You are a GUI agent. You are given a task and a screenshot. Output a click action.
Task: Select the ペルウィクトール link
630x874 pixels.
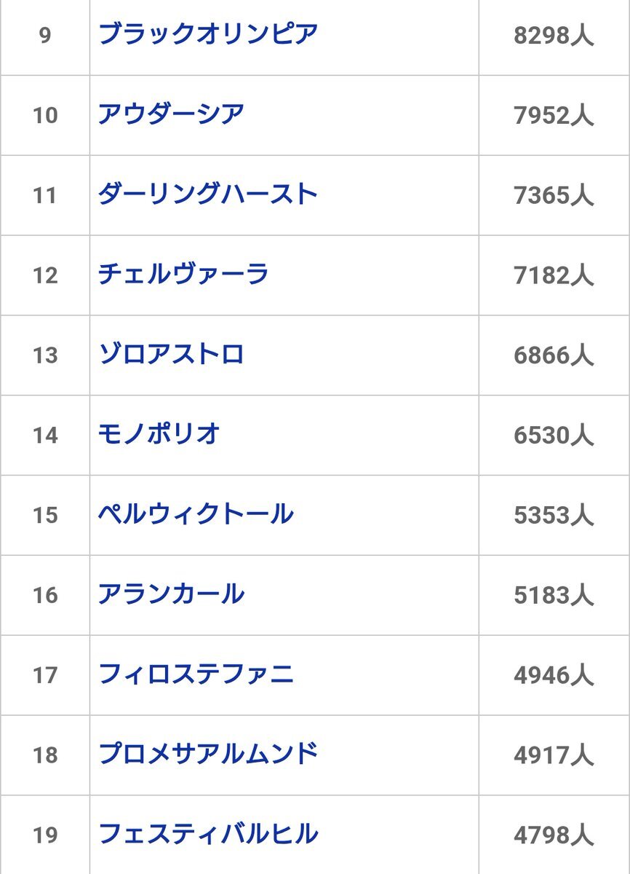tap(196, 515)
